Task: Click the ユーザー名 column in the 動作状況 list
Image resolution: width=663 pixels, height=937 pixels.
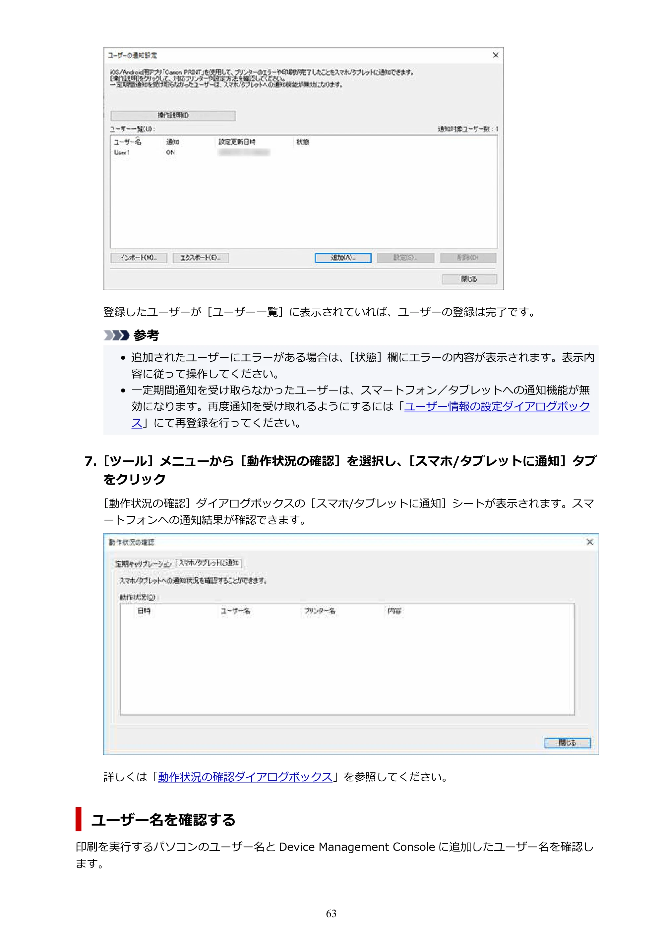Action: point(235,611)
